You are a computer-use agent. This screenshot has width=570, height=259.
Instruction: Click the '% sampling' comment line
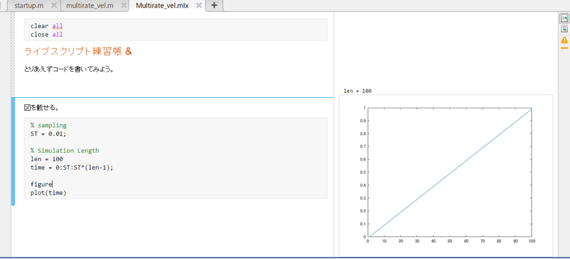(x=48, y=126)
